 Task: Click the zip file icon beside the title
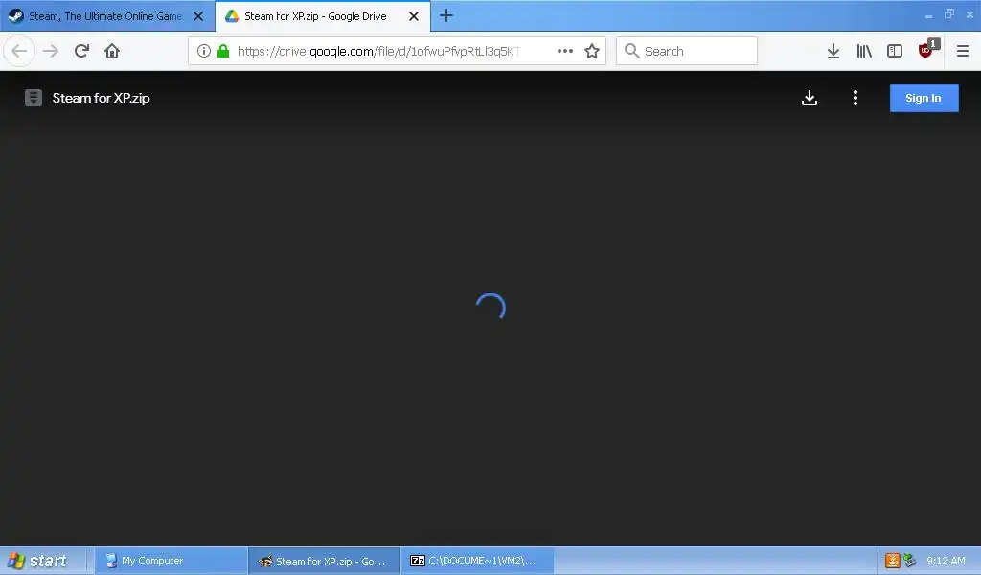[34, 98]
